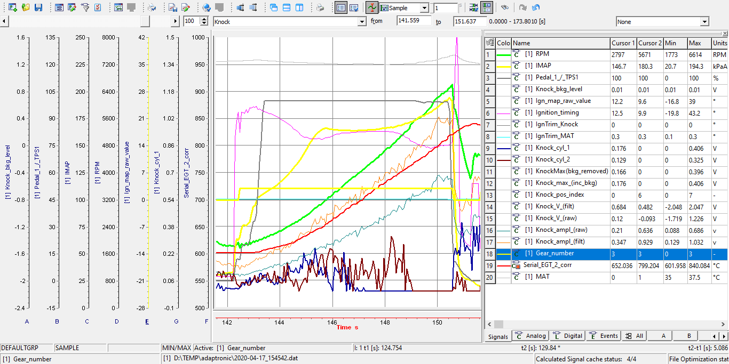729x364 pixels.
Task: Click the blue floppy disk save icon
Action: (x=38, y=7)
